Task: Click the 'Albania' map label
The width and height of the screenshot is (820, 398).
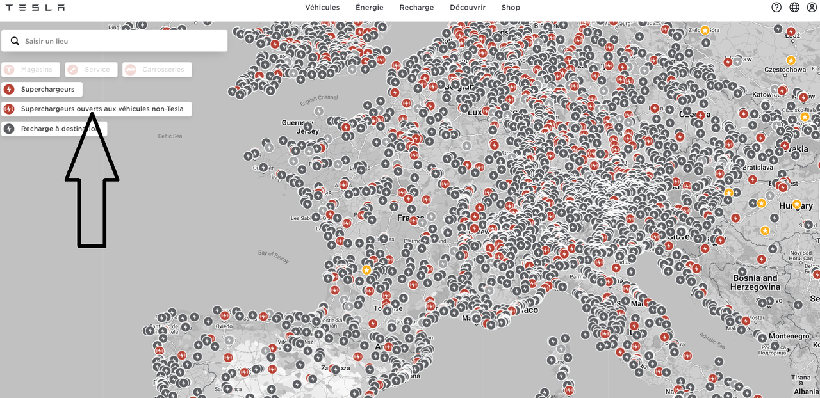Action: point(806,392)
